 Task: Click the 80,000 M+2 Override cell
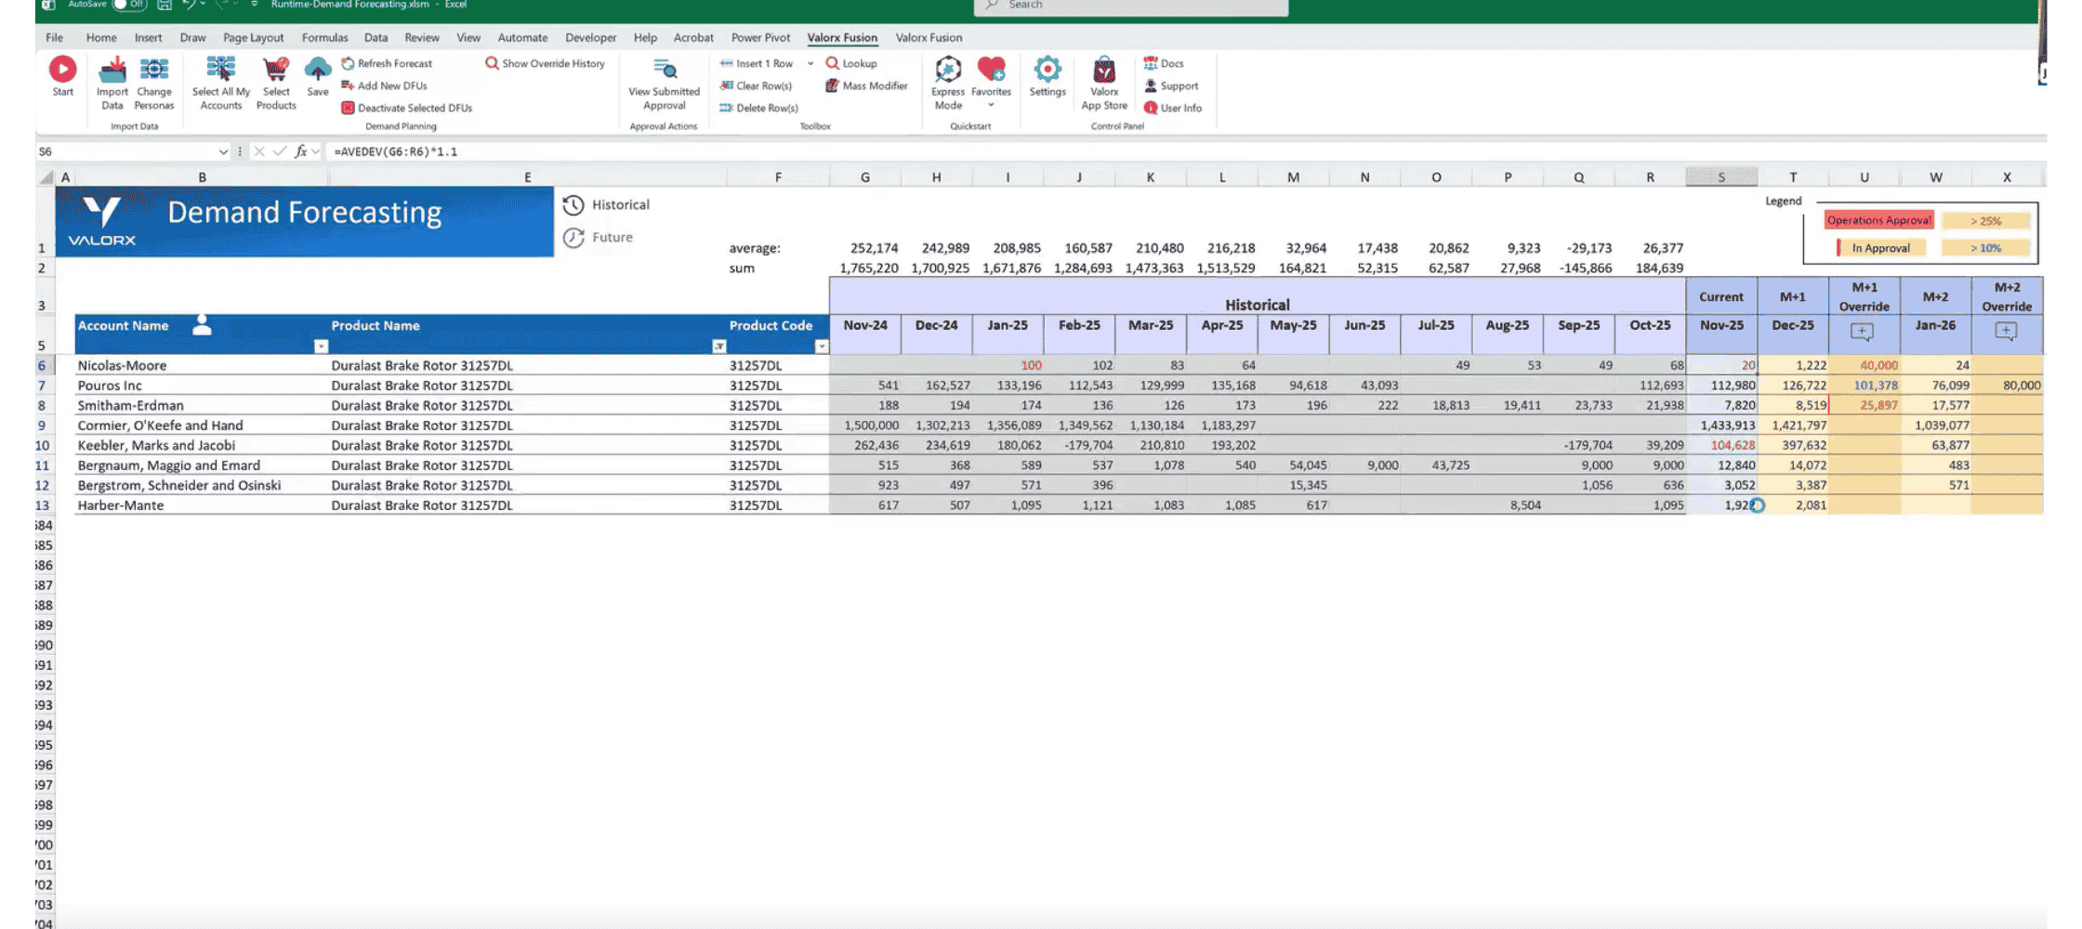click(x=2007, y=386)
